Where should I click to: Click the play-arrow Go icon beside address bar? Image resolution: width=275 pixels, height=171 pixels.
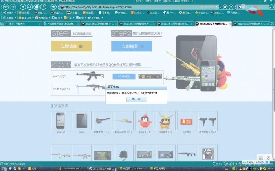(231, 7)
